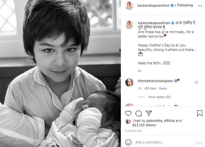Expand View replies (15)
Image resolution: width=205 pixels, height=147 pixels.
[159, 97]
